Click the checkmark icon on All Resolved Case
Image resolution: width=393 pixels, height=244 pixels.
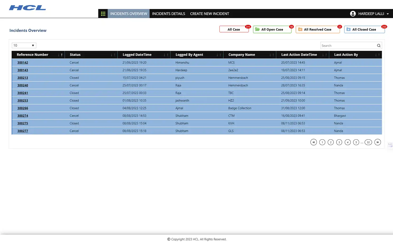pos(300,29)
